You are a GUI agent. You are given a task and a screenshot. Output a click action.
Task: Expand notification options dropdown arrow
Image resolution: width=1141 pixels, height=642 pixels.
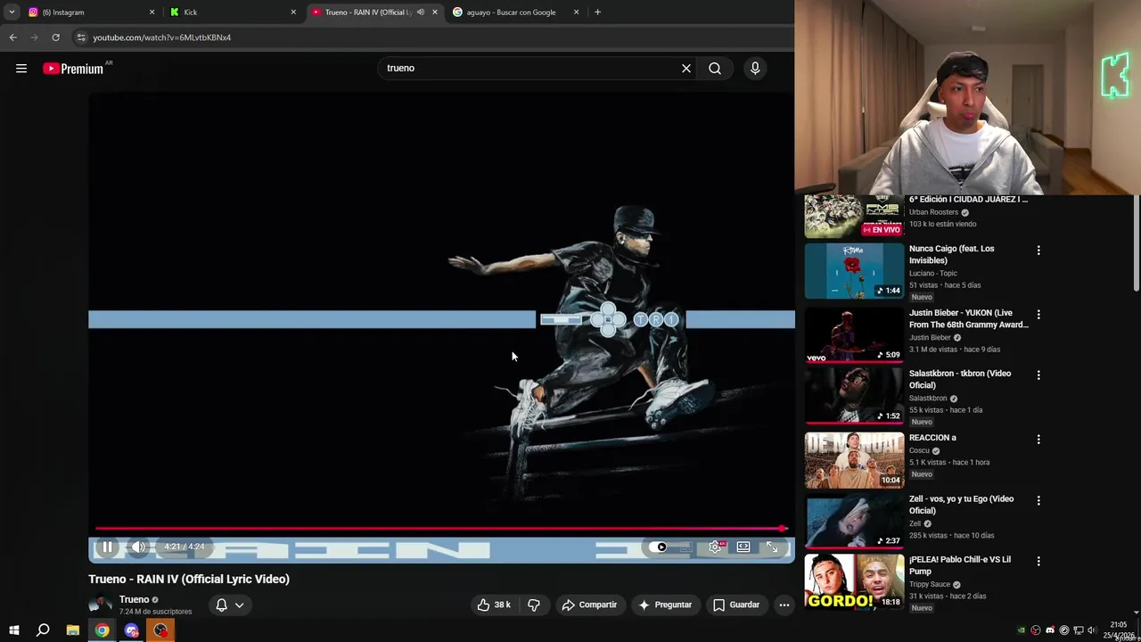pos(240,605)
